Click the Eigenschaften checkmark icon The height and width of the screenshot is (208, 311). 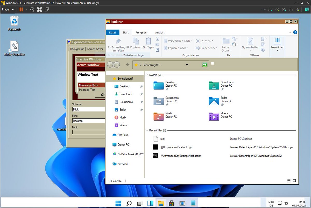coord(250,41)
